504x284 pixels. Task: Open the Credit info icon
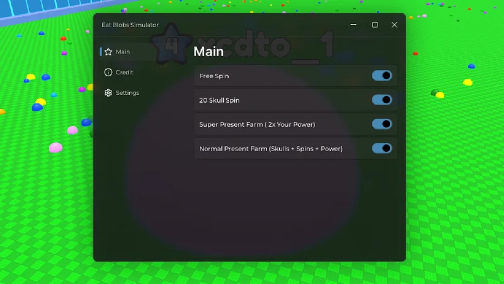point(108,72)
